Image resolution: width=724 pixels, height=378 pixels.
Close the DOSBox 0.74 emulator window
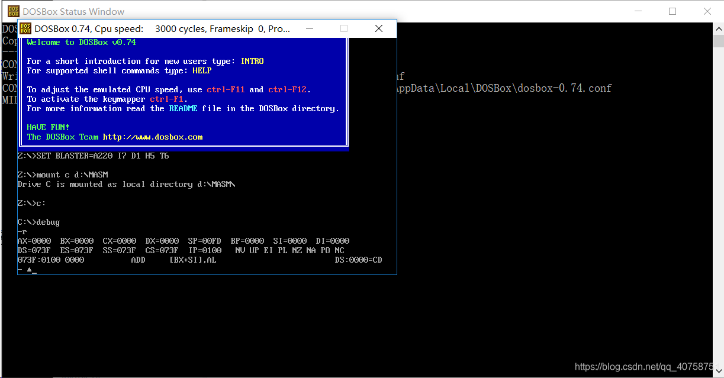(x=379, y=28)
